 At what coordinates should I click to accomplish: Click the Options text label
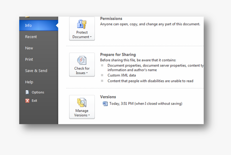(38, 92)
